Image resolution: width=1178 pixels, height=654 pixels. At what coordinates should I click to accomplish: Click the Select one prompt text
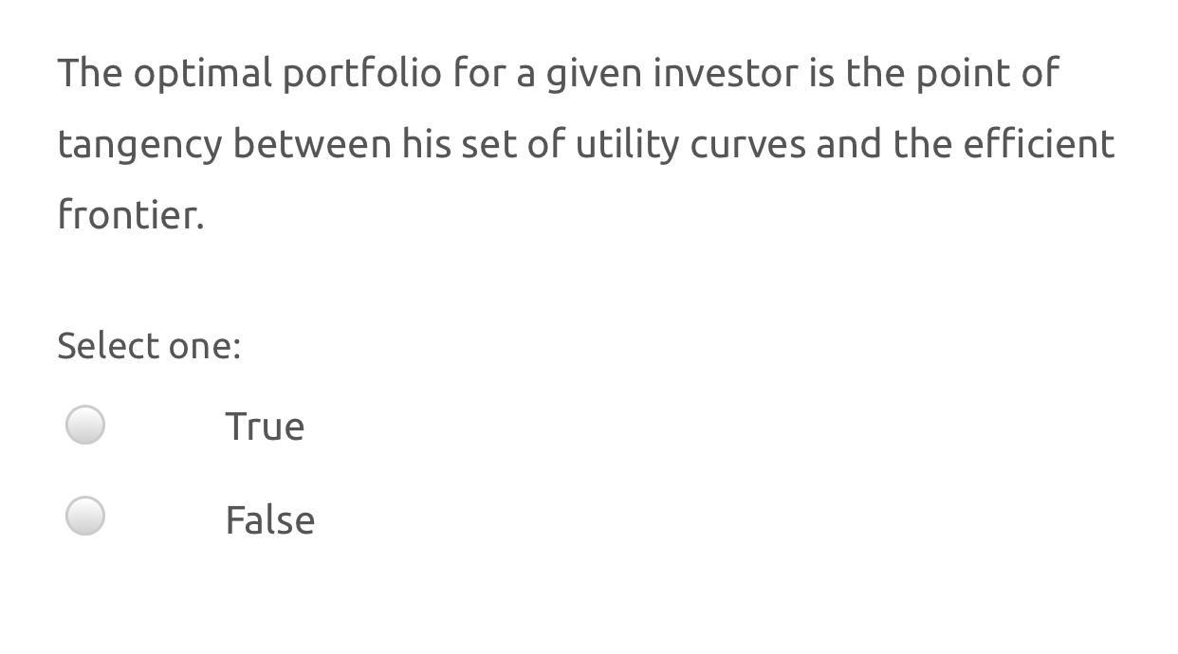(149, 344)
